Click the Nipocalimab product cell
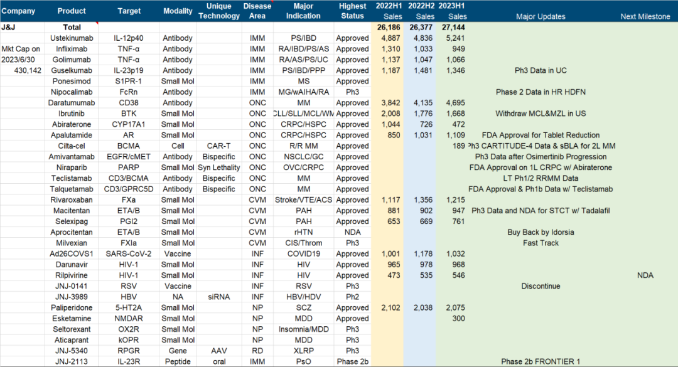Image resolution: width=678 pixels, height=367 pixels. click(72, 92)
